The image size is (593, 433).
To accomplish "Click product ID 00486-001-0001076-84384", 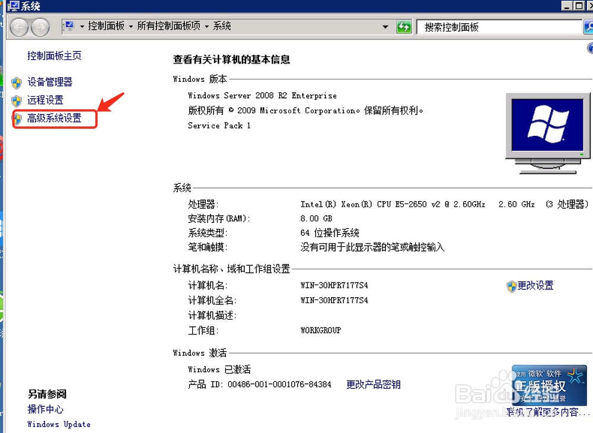I will 279,384.
